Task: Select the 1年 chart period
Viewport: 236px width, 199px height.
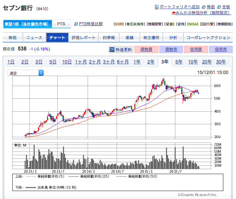Action: 137,62
